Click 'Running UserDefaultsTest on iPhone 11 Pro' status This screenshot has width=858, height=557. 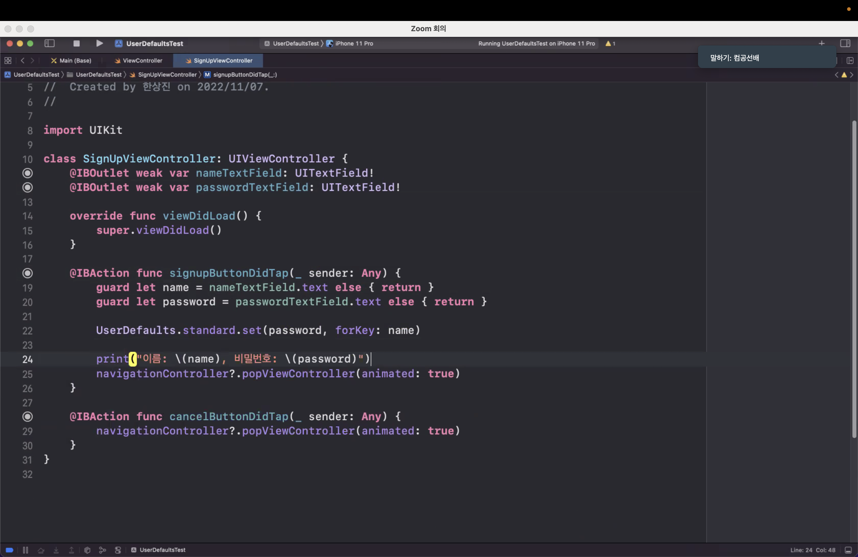pyautogui.click(x=537, y=43)
